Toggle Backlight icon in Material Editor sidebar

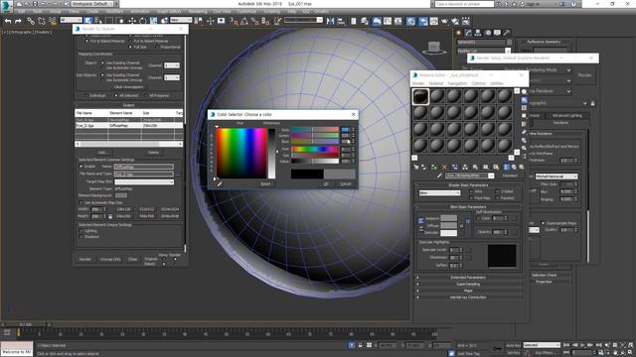524,100
